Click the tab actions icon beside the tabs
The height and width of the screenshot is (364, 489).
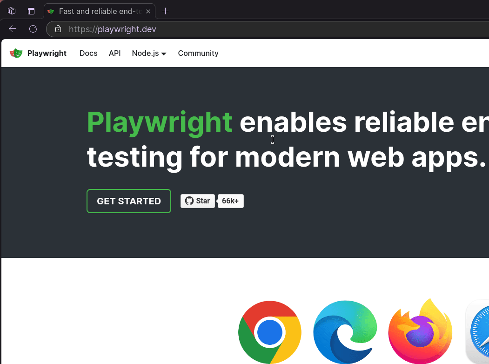click(x=31, y=11)
